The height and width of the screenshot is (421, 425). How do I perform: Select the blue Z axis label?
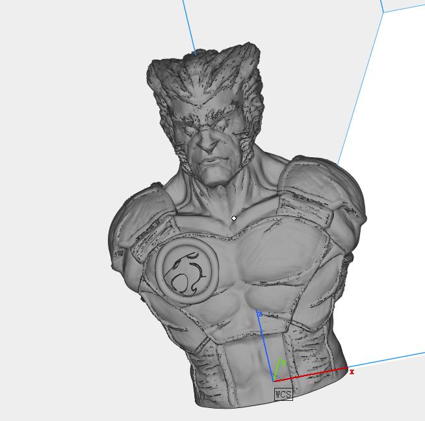[261, 314]
